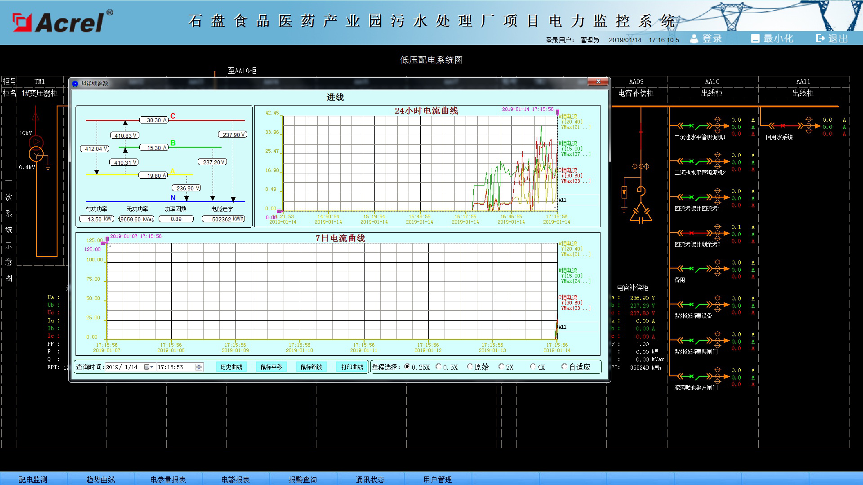Click the 电能走字 value 502362 kWh
The width and height of the screenshot is (863, 485).
pyautogui.click(x=224, y=219)
